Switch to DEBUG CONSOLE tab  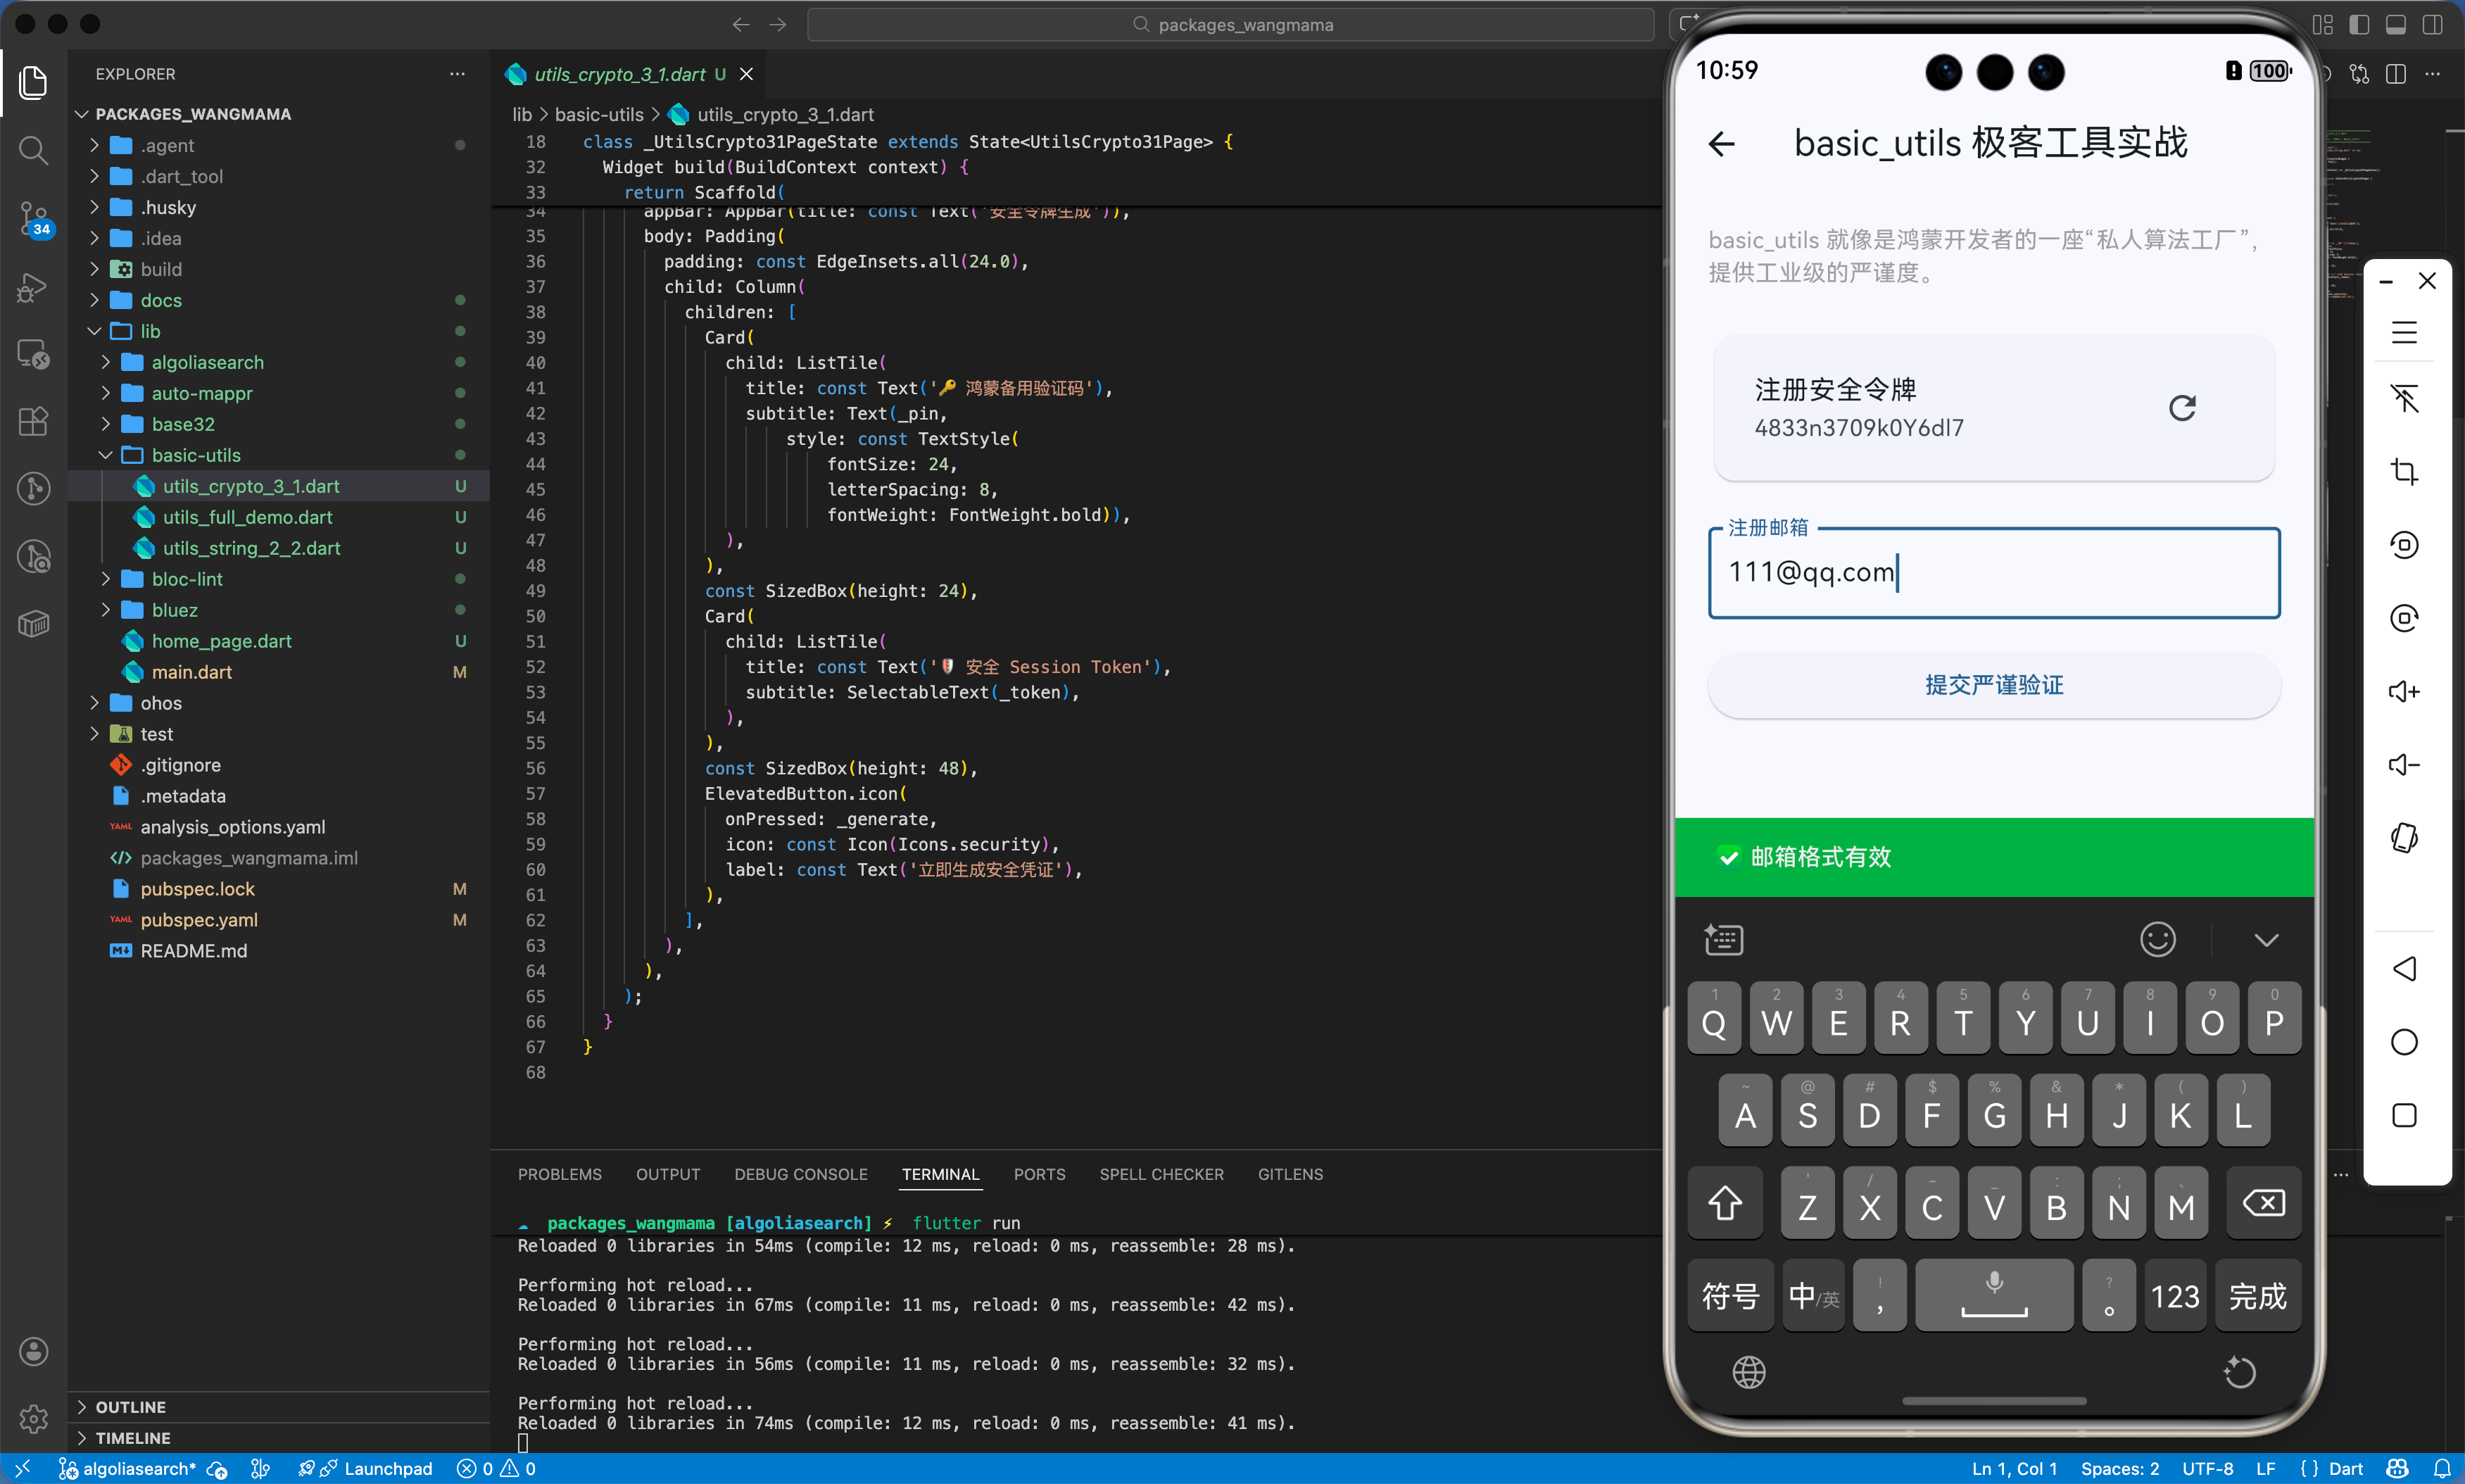point(800,1174)
